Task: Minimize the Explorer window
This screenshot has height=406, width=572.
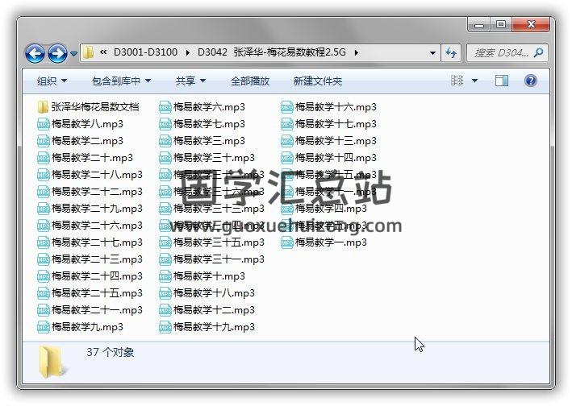Action: [479, 25]
